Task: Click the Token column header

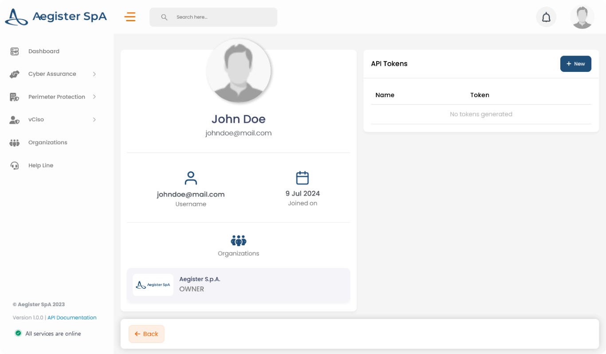Action: [480, 95]
